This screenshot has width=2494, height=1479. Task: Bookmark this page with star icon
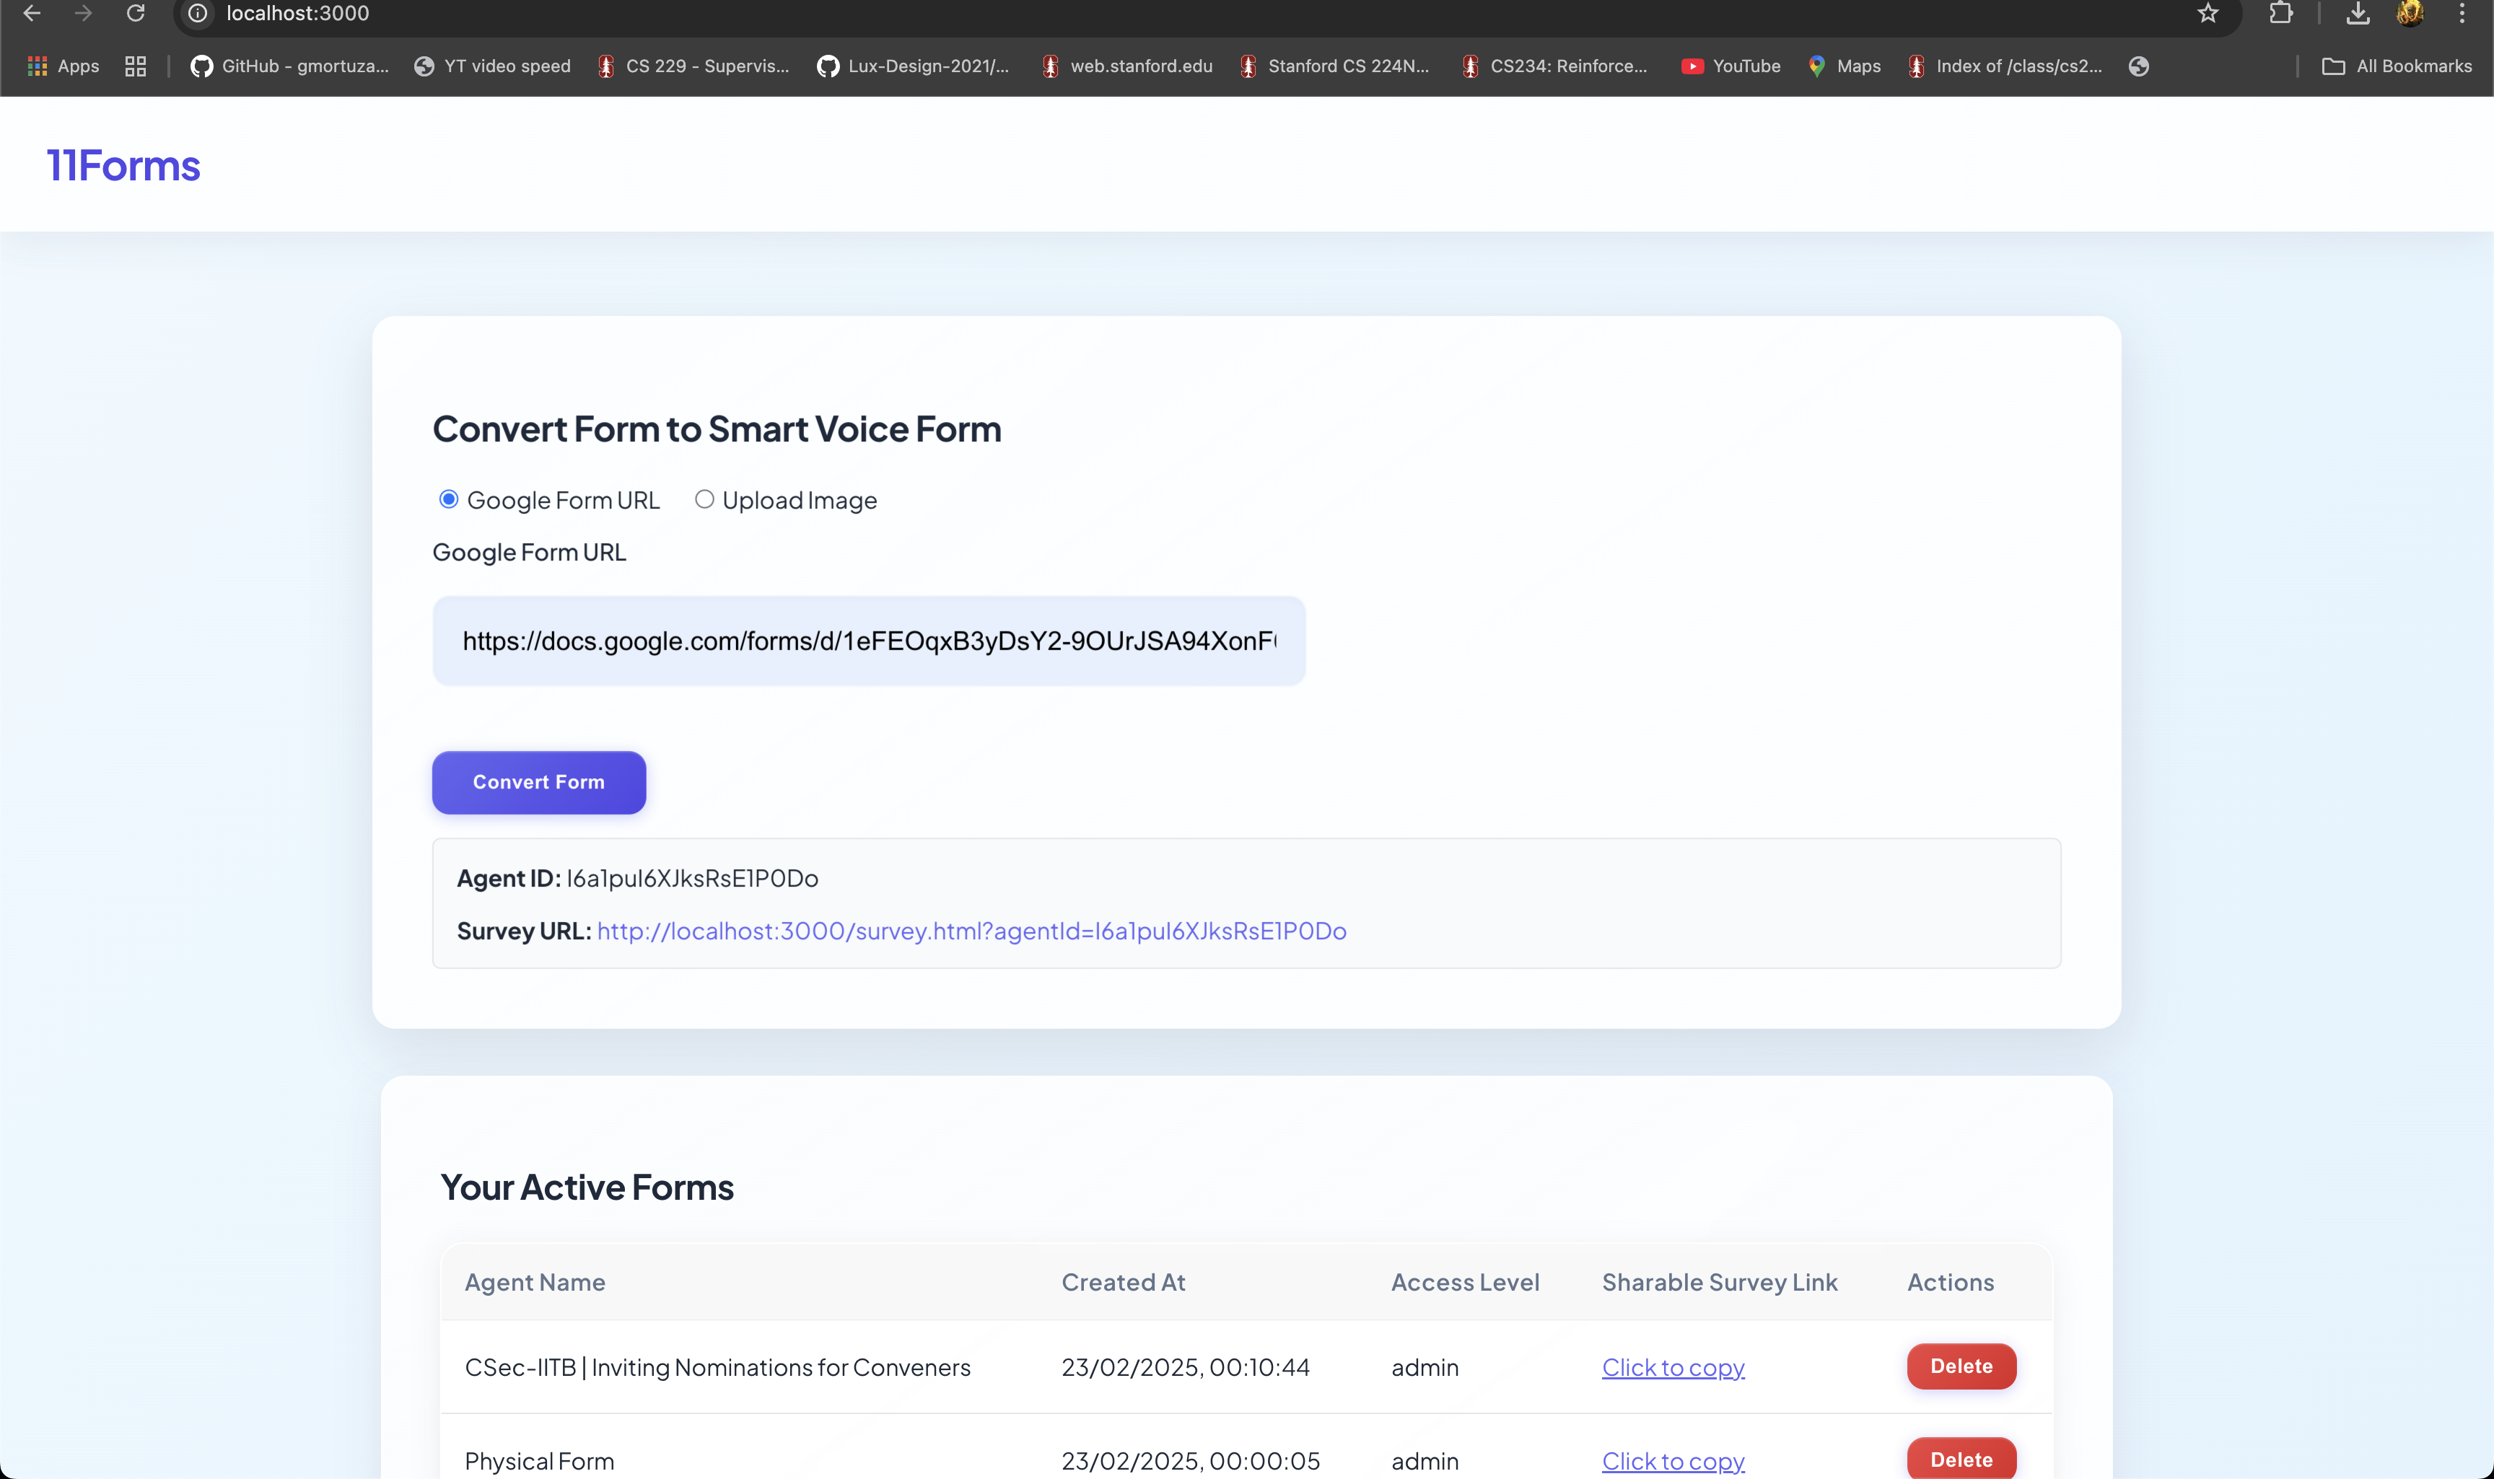[2207, 13]
